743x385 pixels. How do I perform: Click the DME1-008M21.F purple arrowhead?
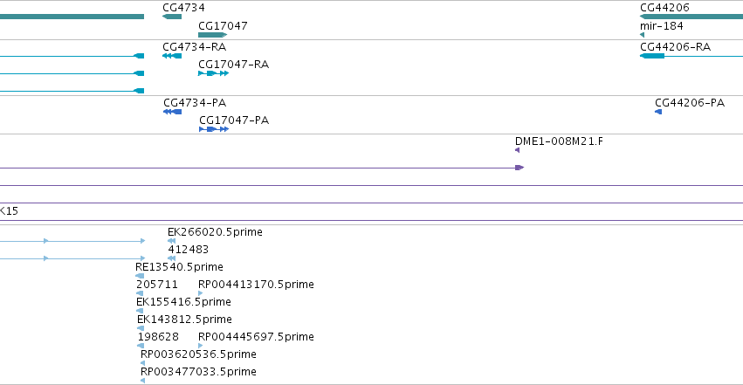point(517,150)
